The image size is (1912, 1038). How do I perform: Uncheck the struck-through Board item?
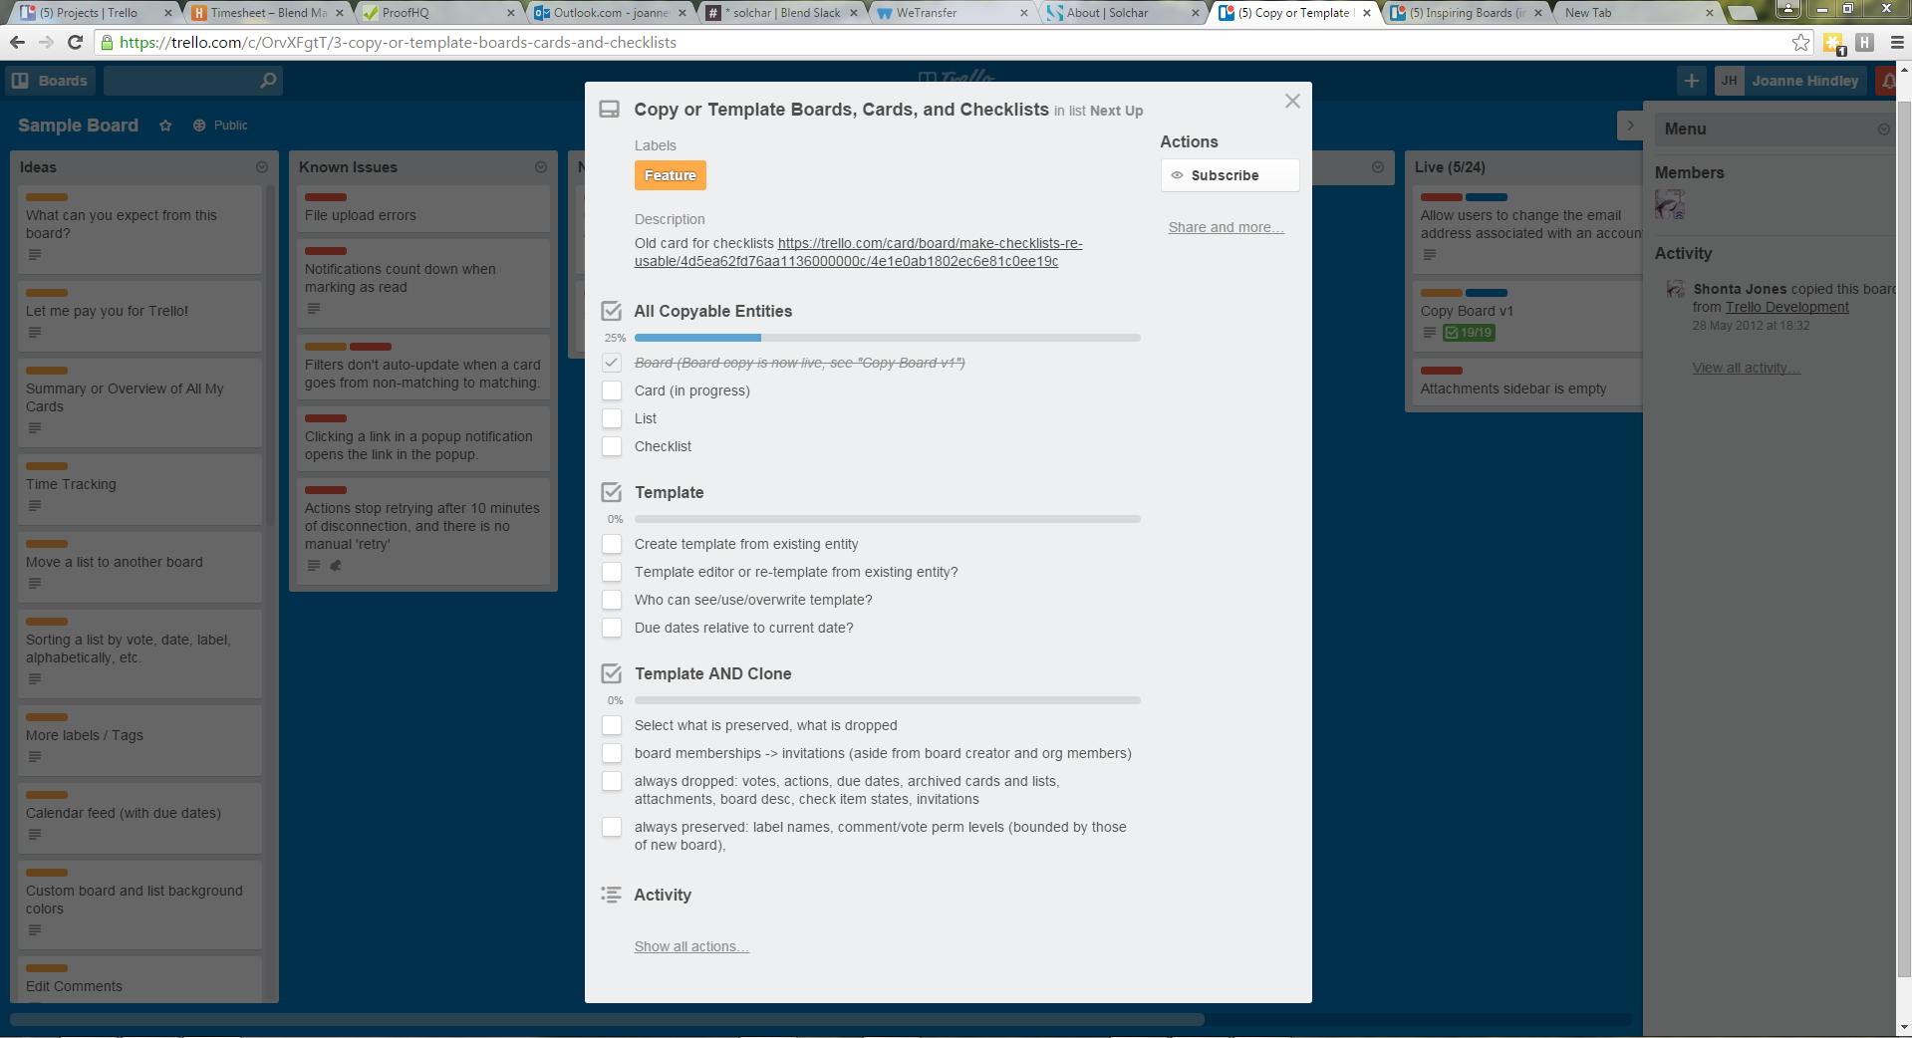(612, 363)
